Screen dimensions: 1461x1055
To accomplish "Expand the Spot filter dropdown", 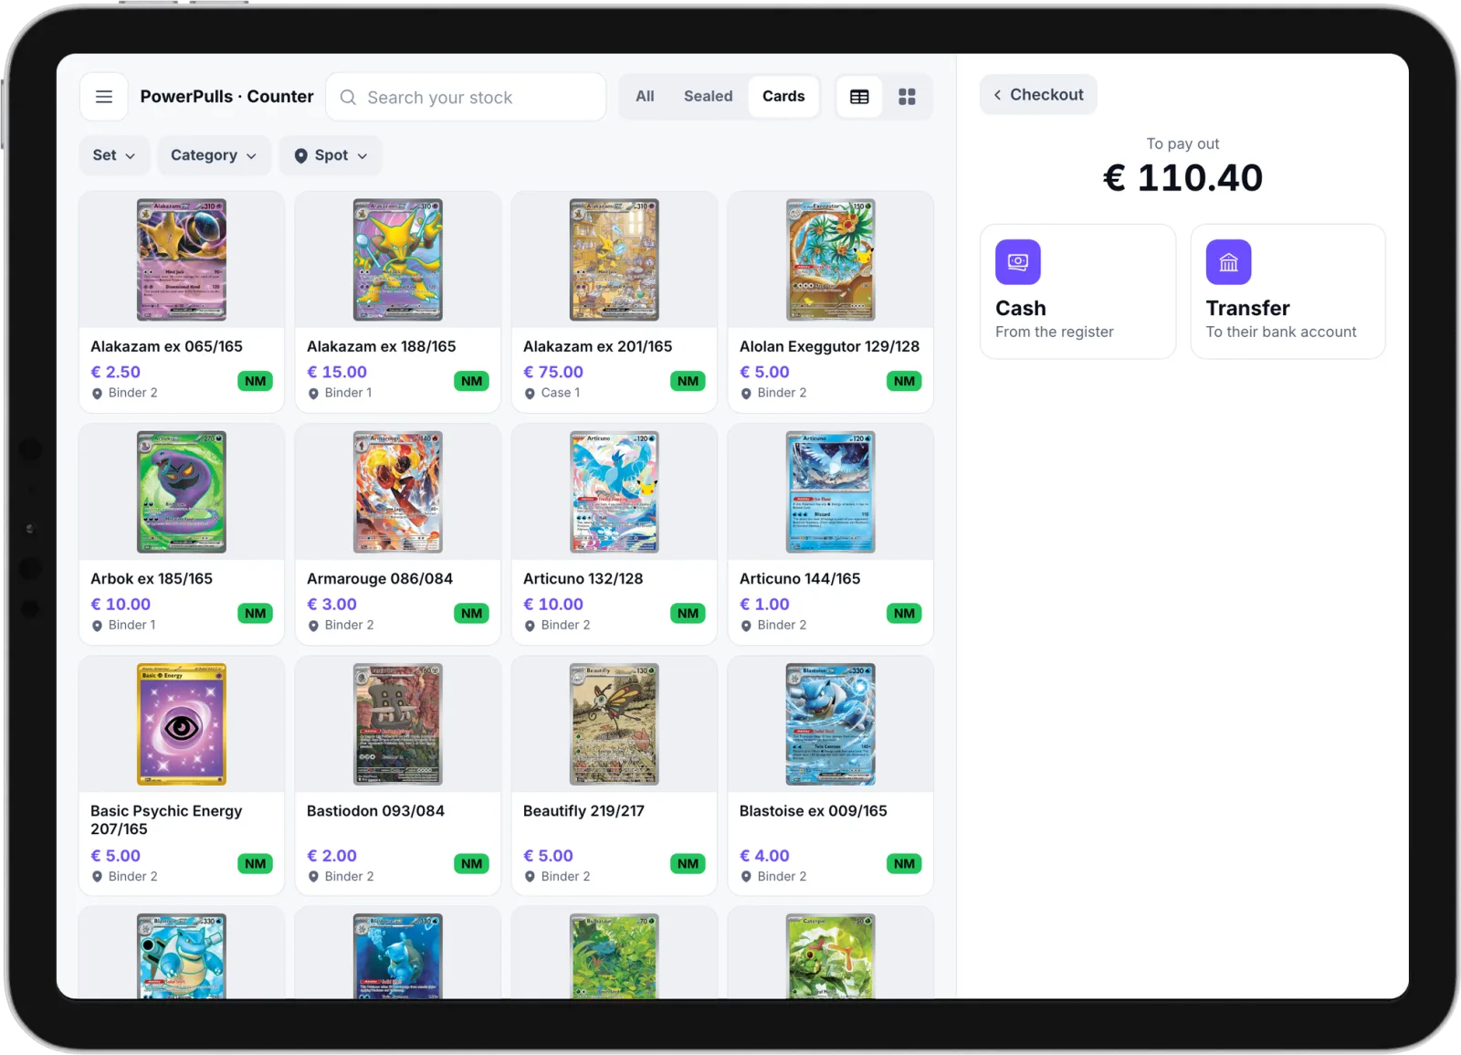I will click(x=331, y=155).
